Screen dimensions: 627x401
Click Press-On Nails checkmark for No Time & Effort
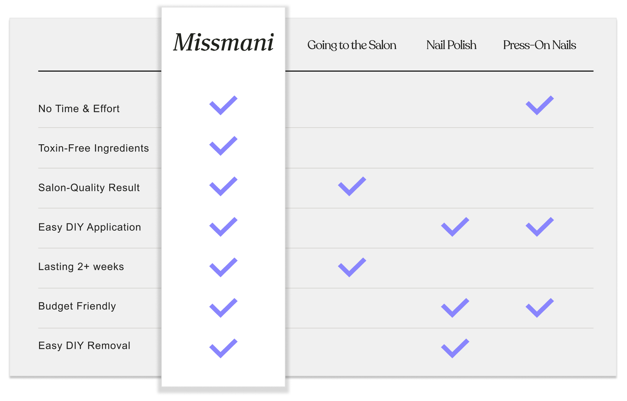[539, 106]
